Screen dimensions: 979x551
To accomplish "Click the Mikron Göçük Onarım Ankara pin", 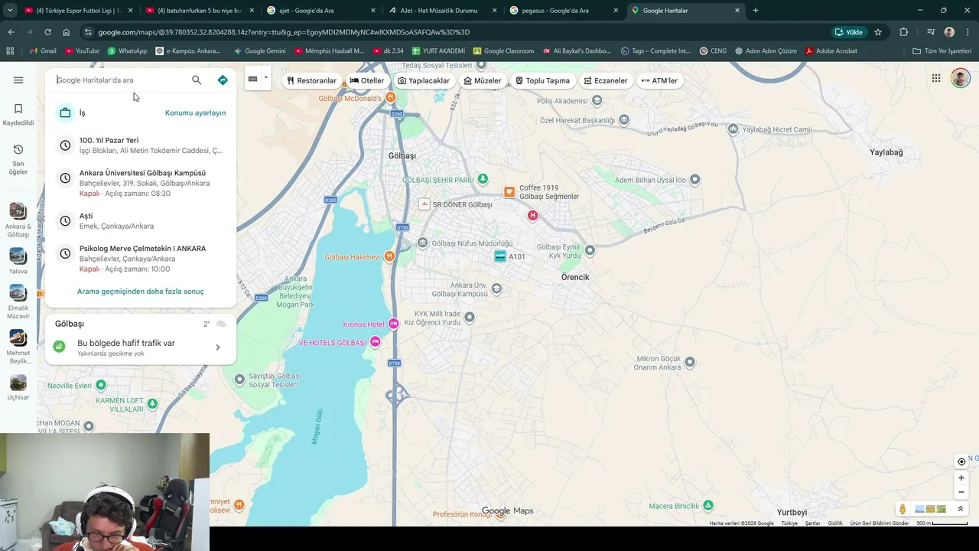I will pyautogui.click(x=690, y=362).
